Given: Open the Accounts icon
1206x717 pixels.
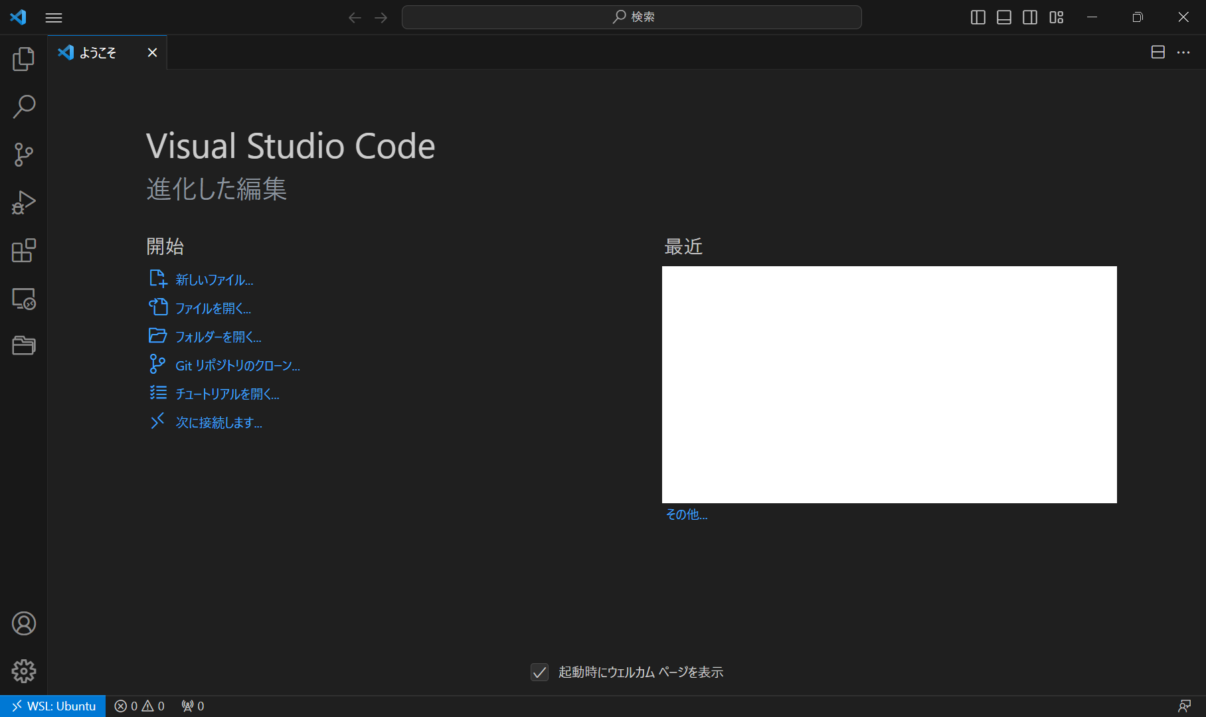Looking at the screenshot, I should [x=24, y=623].
